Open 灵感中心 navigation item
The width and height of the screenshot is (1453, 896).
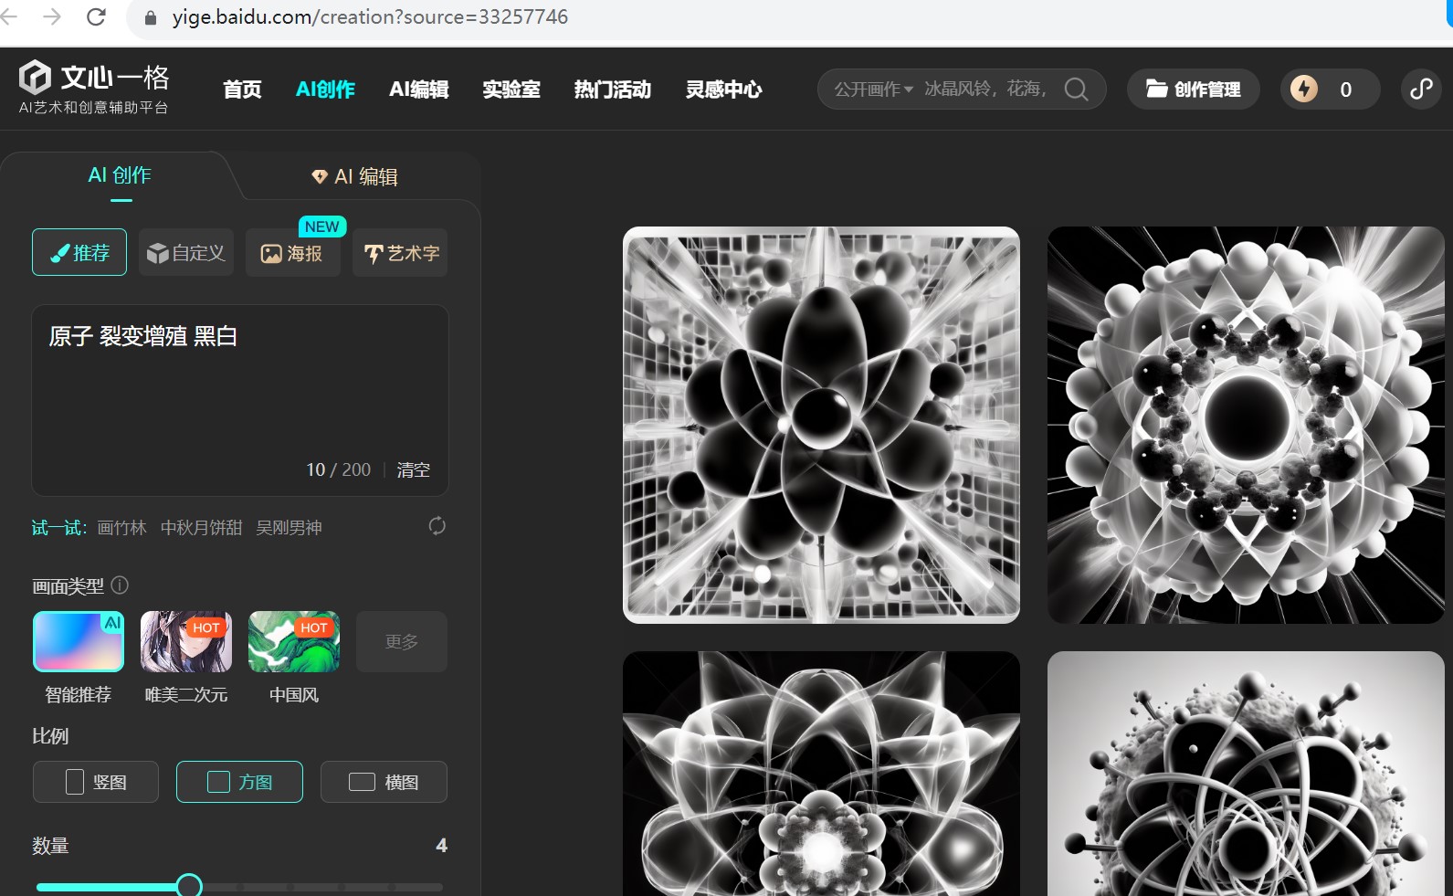[x=723, y=90]
